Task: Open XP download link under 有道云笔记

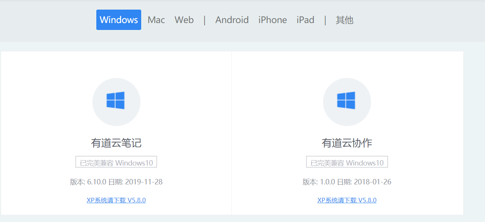Action: (x=116, y=200)
